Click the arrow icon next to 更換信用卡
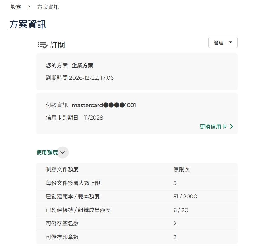The image size is (274, 249). pyautogui.click(x=232, y=126)
